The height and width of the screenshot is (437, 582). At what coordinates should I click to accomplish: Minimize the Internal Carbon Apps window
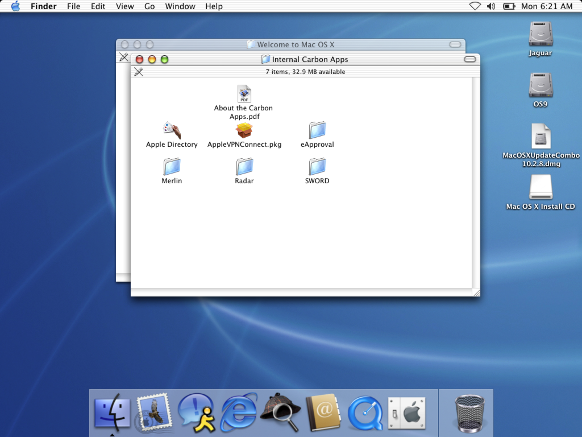point(152,59)
